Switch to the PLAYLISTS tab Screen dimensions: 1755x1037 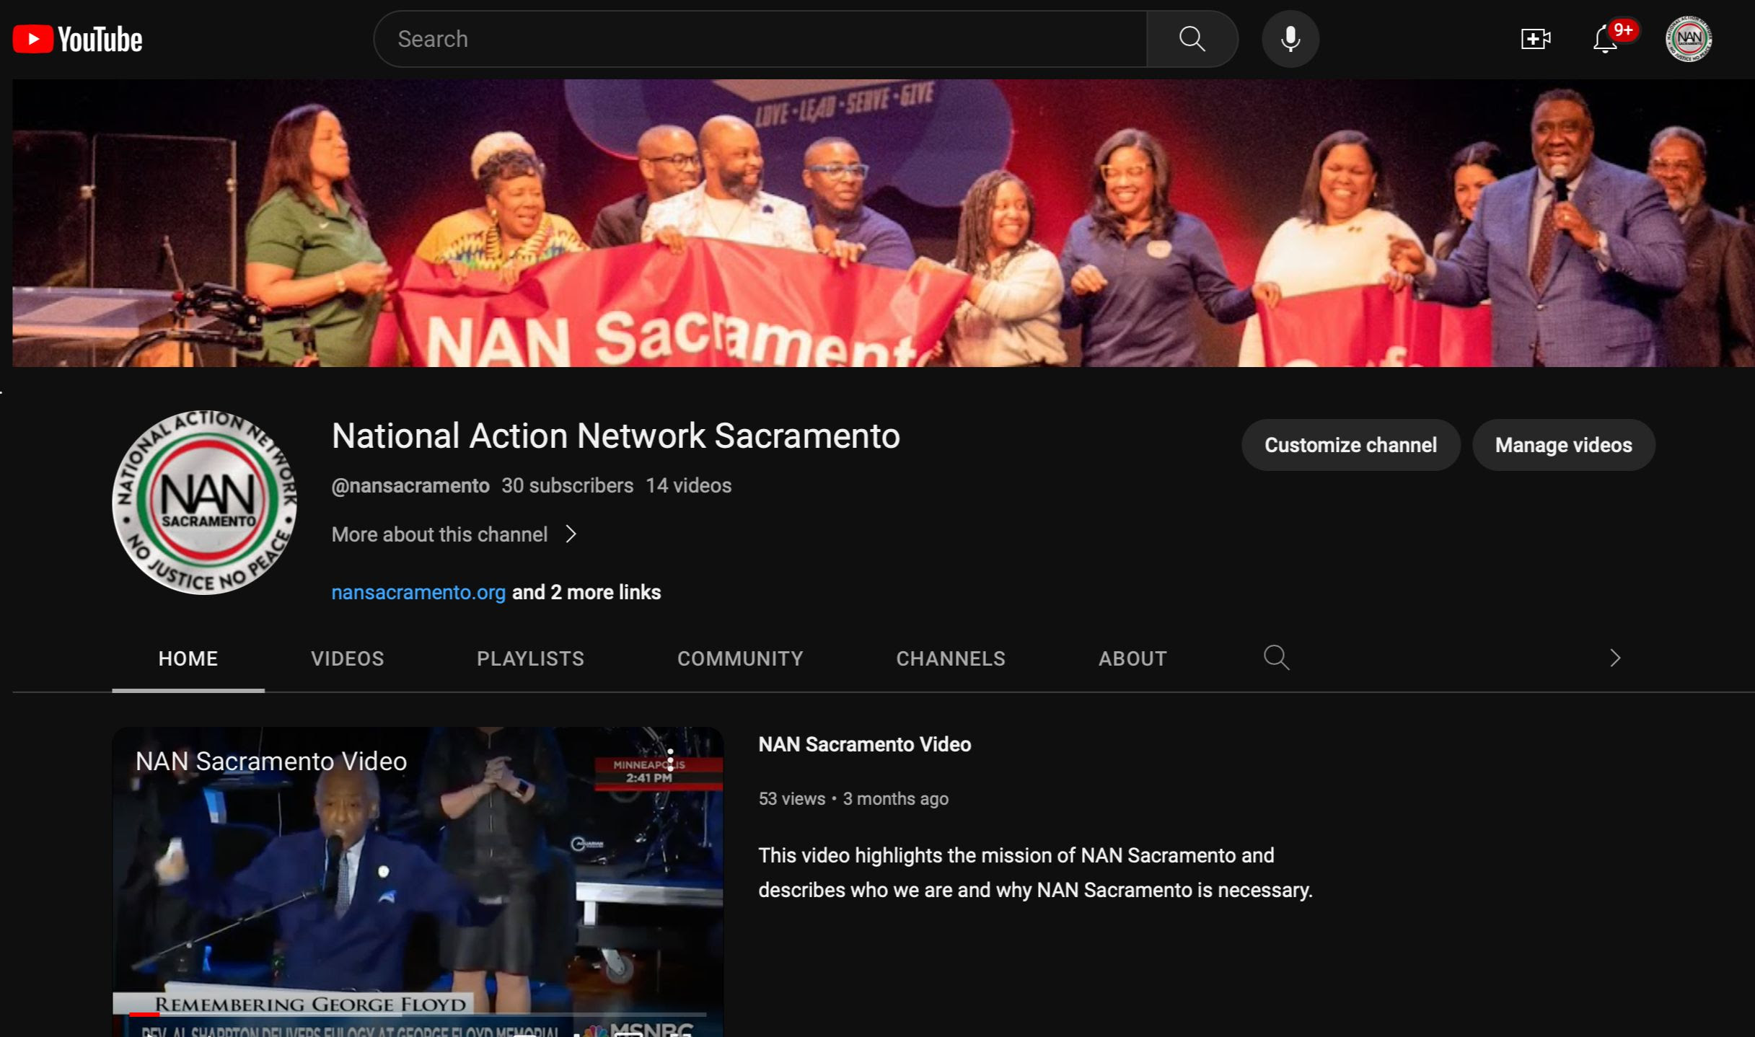[x=530, y=658]
